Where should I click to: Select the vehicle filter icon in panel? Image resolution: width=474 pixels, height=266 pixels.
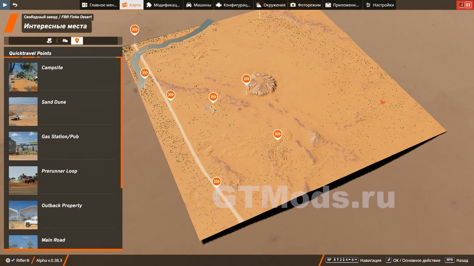click(x=65, y=41)
